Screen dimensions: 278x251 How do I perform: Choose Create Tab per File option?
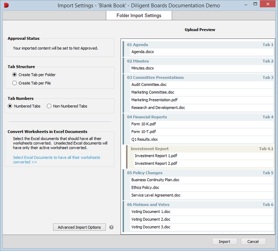click(x=15, y=83)
